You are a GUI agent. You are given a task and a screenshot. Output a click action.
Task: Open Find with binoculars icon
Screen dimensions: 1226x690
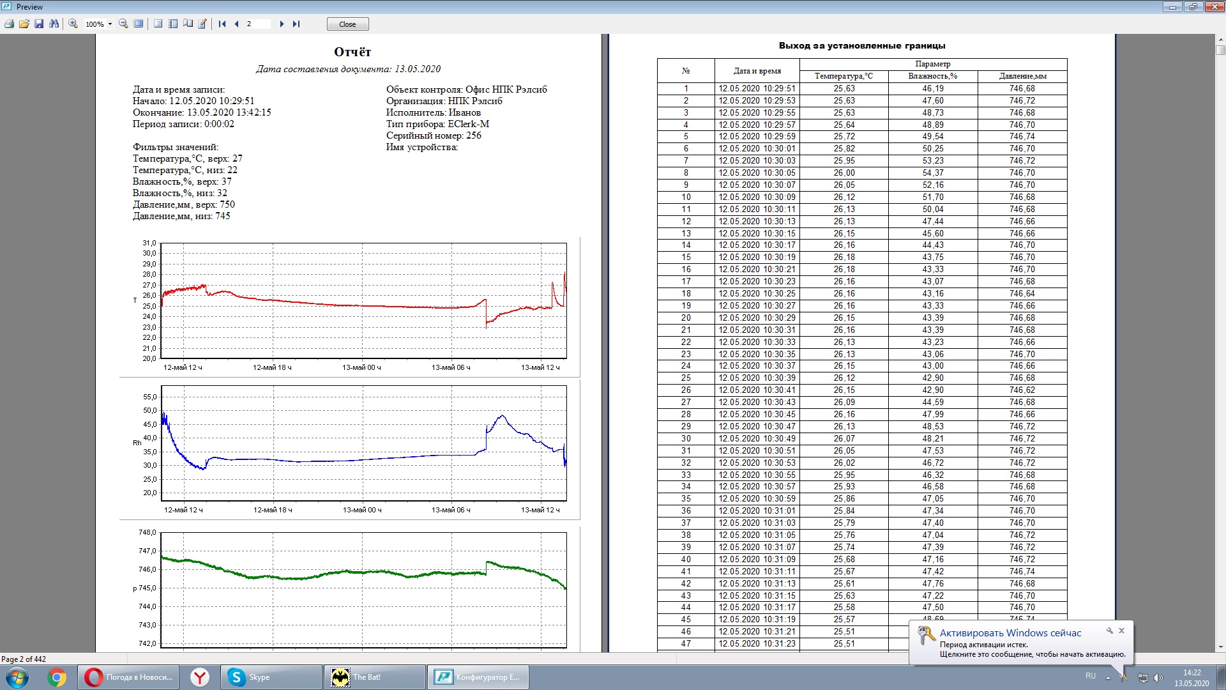click(x=54, y=24)
